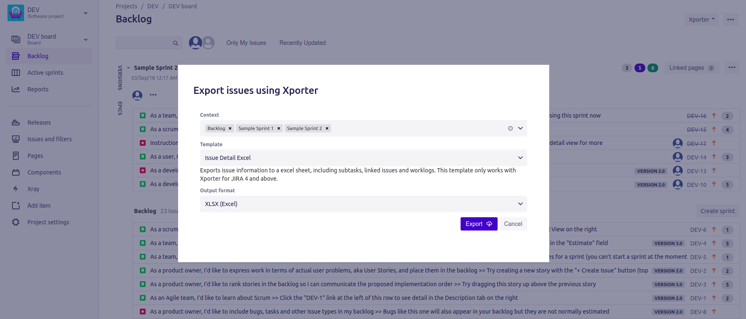Click the search magnifier icon
The height and width of the screenshot is (319, 746).
pyautogui.click(x=176, y=43)
